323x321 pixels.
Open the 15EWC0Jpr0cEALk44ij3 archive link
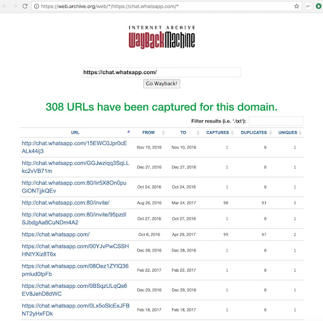click(x=74, y=147)
